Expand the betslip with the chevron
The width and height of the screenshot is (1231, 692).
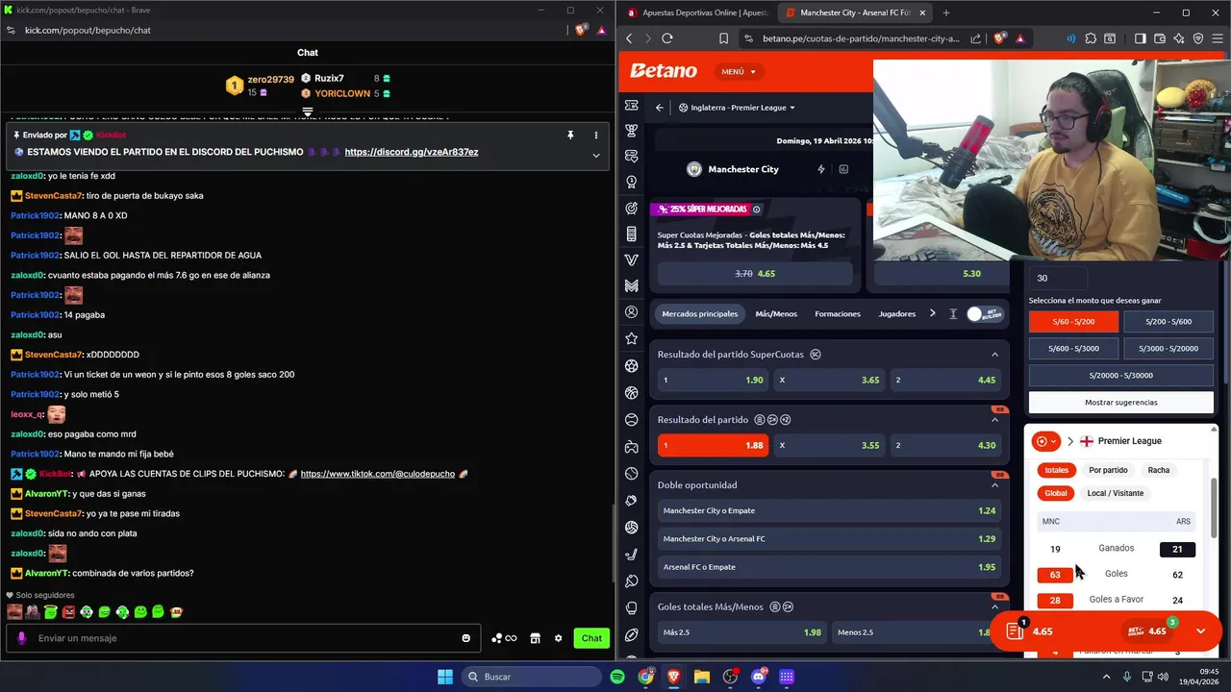coord(1200,631)
